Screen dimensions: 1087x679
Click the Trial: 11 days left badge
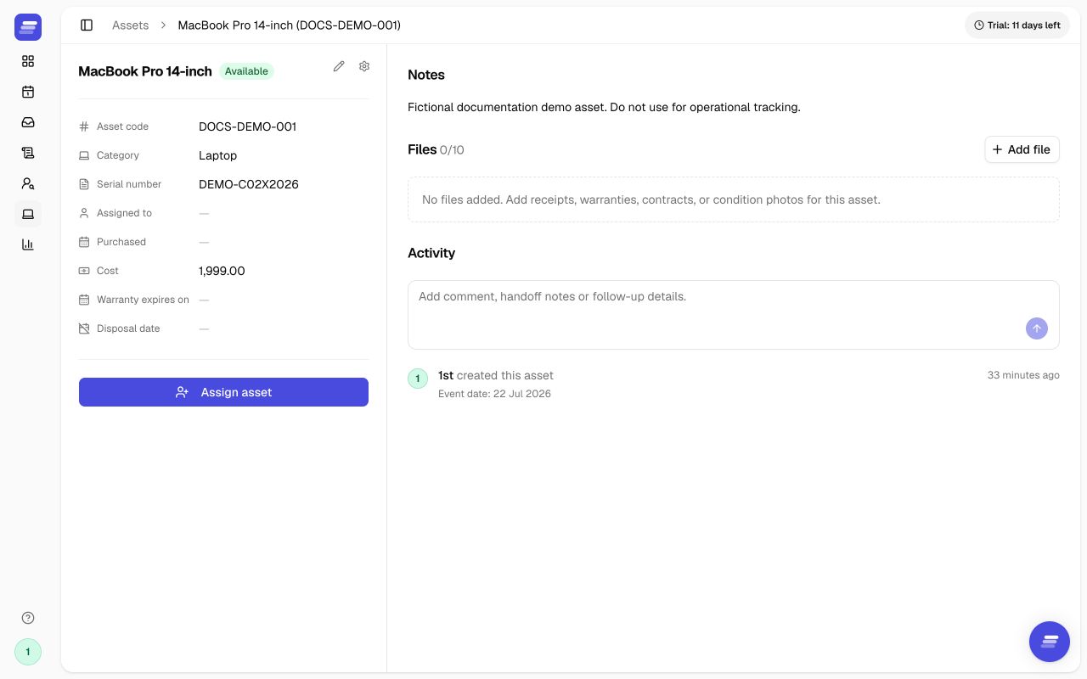[x=1017, y=25]
